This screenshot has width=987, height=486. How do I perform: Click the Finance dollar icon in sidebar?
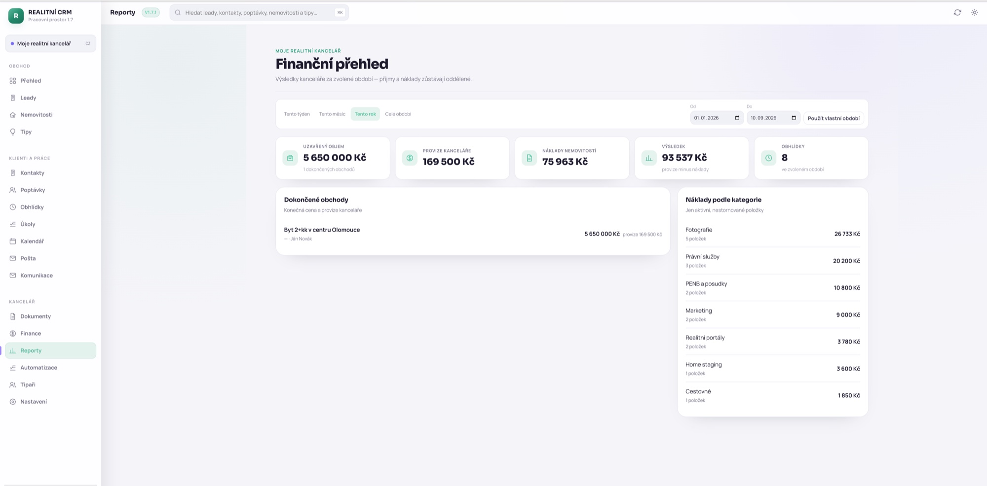coord(13,334)
